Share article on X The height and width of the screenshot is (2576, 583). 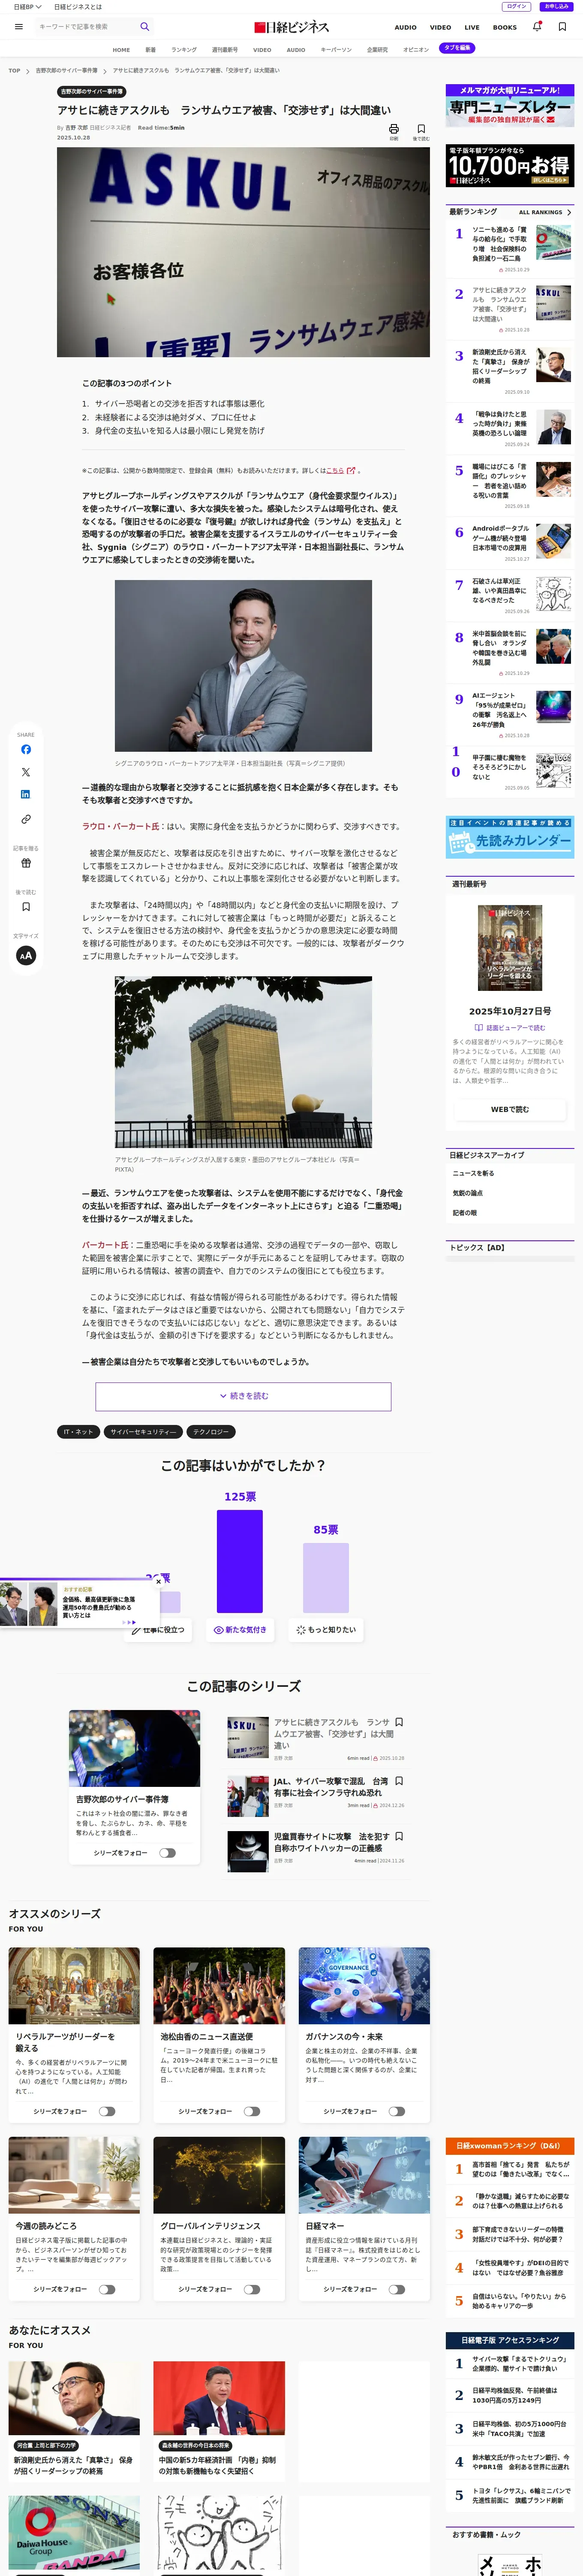pyautogui.click(x=26, y=772)
